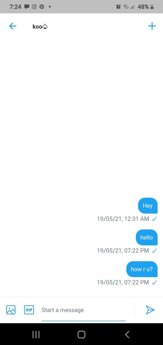Screen dimensions: 163x345
Task: Tap the Pinterest notification icon in status bar
Action: (x=42, y=7)
